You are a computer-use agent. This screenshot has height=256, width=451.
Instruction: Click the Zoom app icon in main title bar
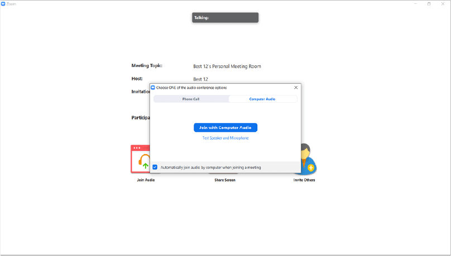pos(3,3)
